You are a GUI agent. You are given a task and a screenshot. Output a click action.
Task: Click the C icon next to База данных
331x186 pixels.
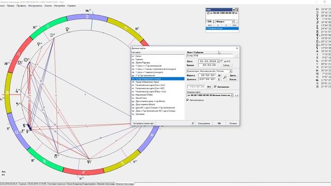[x=193, y=123]
